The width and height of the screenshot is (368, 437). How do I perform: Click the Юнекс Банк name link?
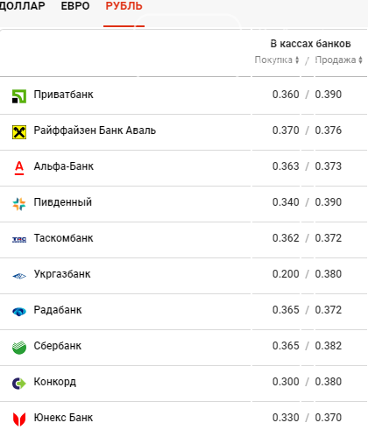click(63, 418)
